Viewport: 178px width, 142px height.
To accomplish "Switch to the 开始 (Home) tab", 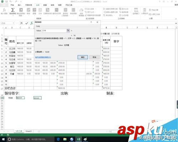I will [x=12, y=5].
